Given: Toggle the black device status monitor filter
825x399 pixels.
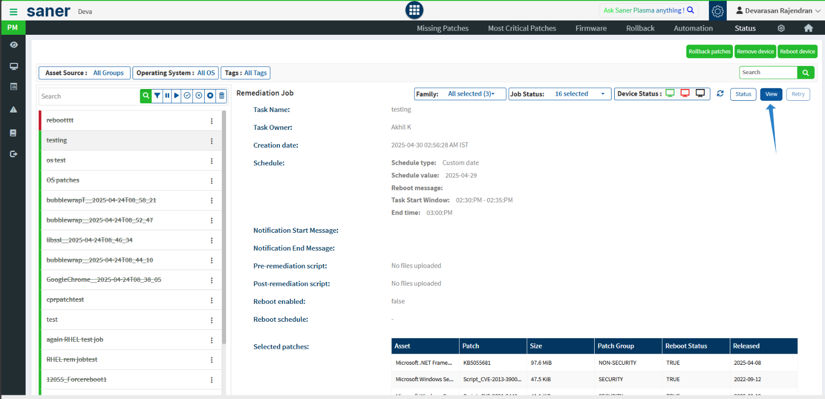Looking at the screenshot, I should tap(700, 93).
